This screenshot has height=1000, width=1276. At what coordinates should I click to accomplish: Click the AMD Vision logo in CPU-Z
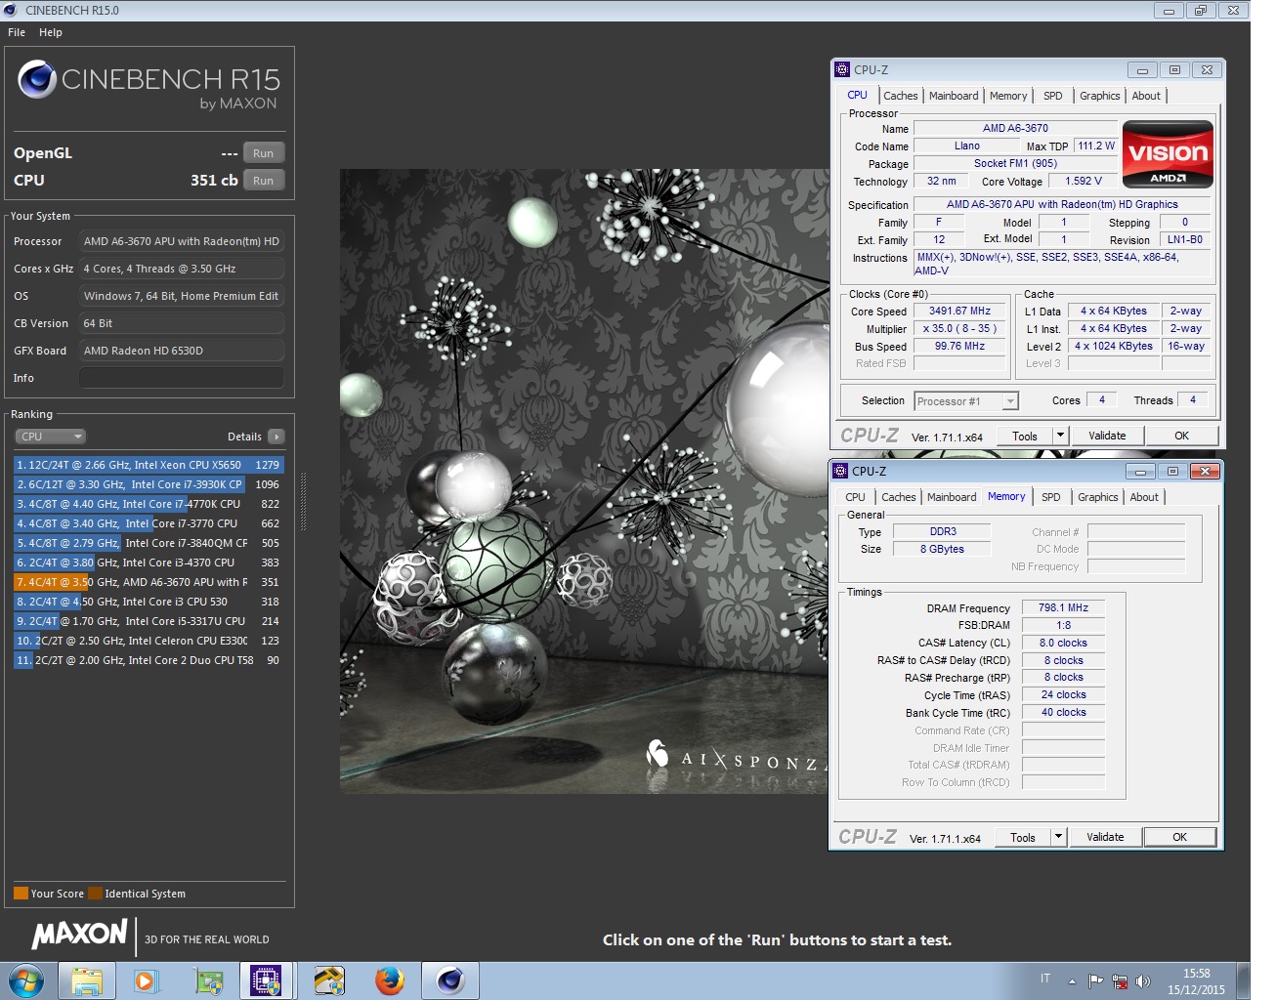pyautogui.click(x=1168, y=153)
